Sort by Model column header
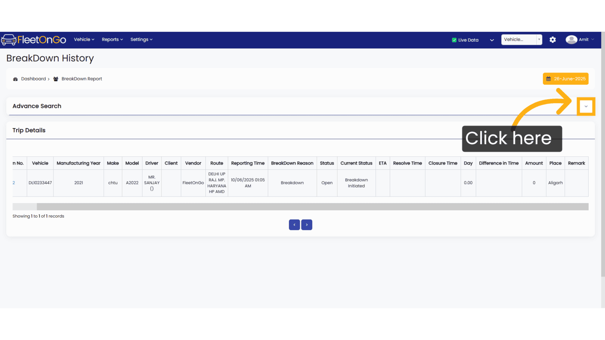 pos(132,163)
